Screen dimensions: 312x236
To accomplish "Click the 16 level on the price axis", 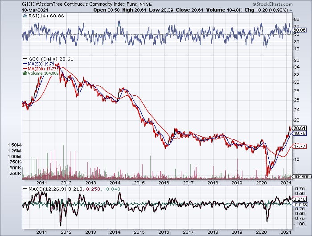I will [x=296, y=159].
